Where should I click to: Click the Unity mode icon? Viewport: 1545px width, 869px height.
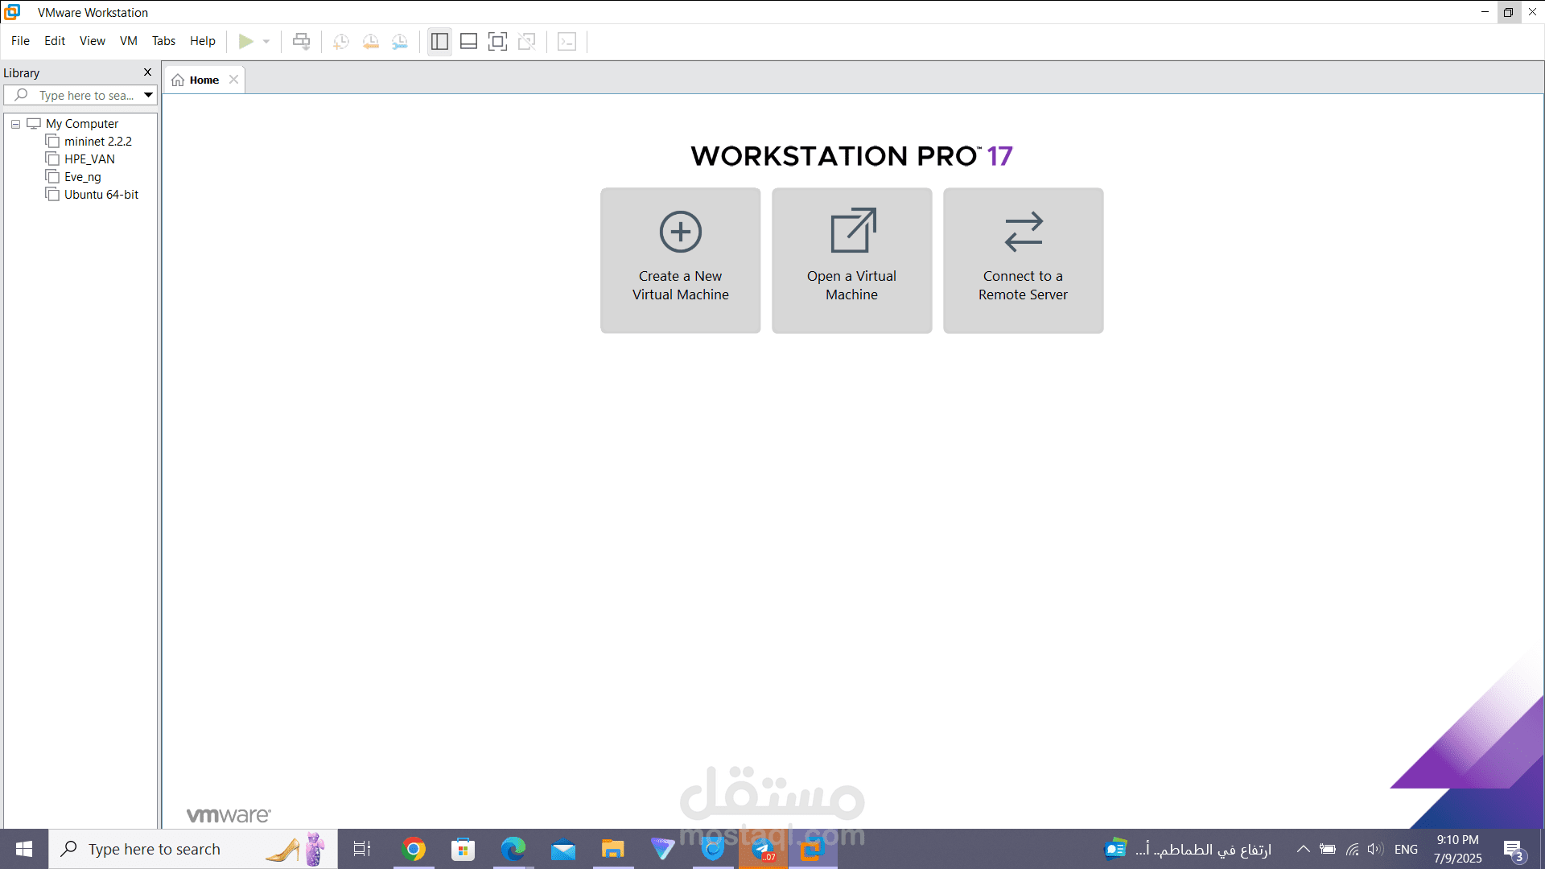527,41
